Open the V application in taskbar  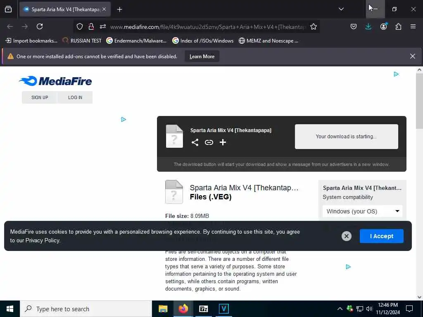click(x=223, y=309)
